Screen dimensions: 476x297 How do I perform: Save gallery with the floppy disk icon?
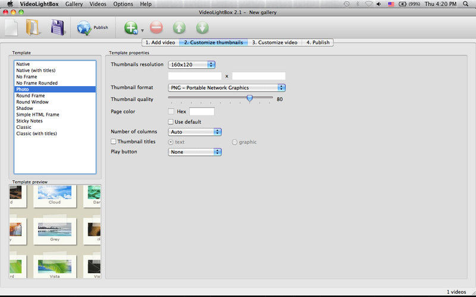pyautogui.click(x=57, y=27)
